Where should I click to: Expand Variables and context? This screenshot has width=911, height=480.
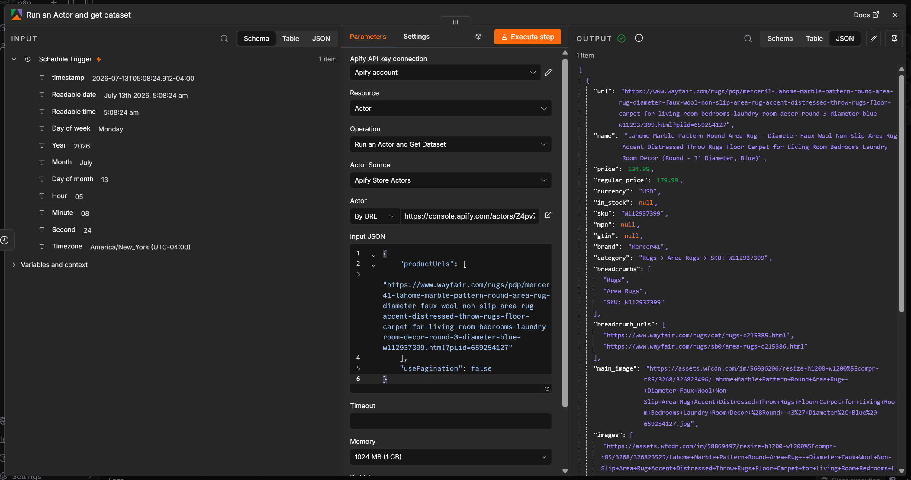coord(14,264)
